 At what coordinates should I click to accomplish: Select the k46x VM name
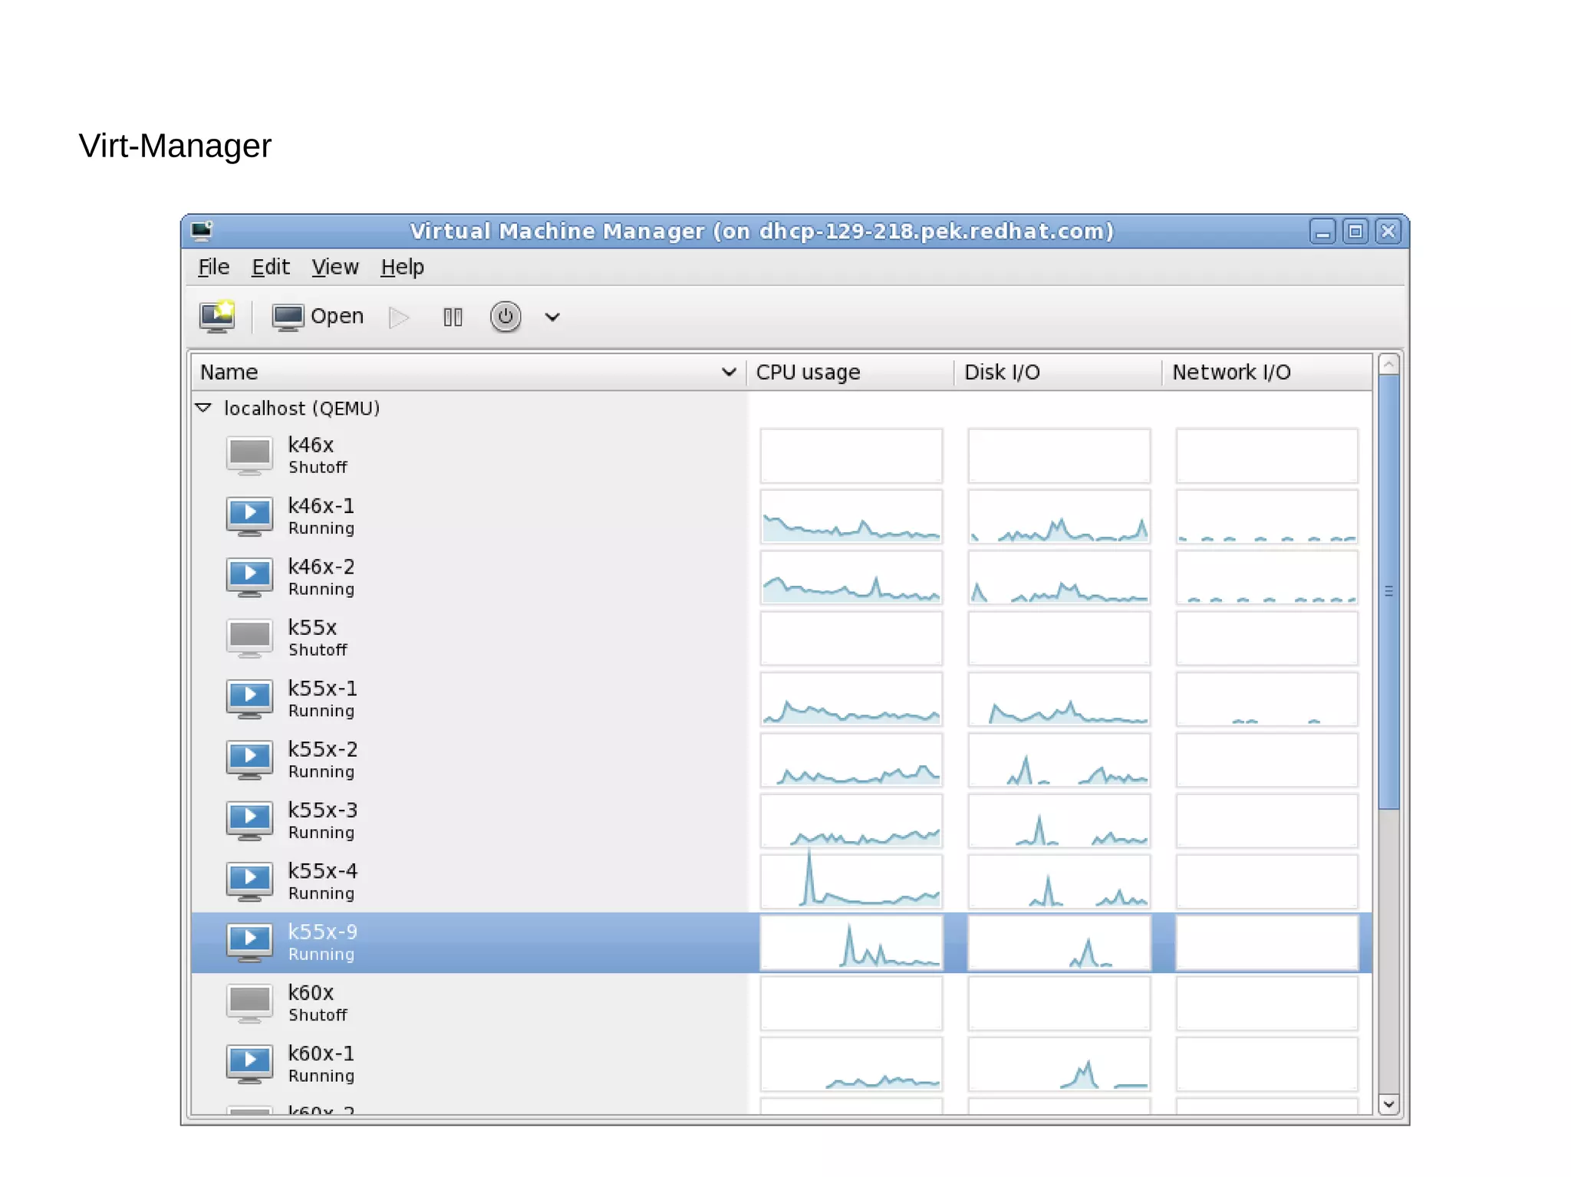click(x=311, y=445)
